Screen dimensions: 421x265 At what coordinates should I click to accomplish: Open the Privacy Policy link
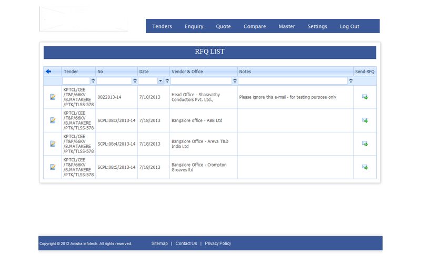pyautogui.click(x=218, y=243)
